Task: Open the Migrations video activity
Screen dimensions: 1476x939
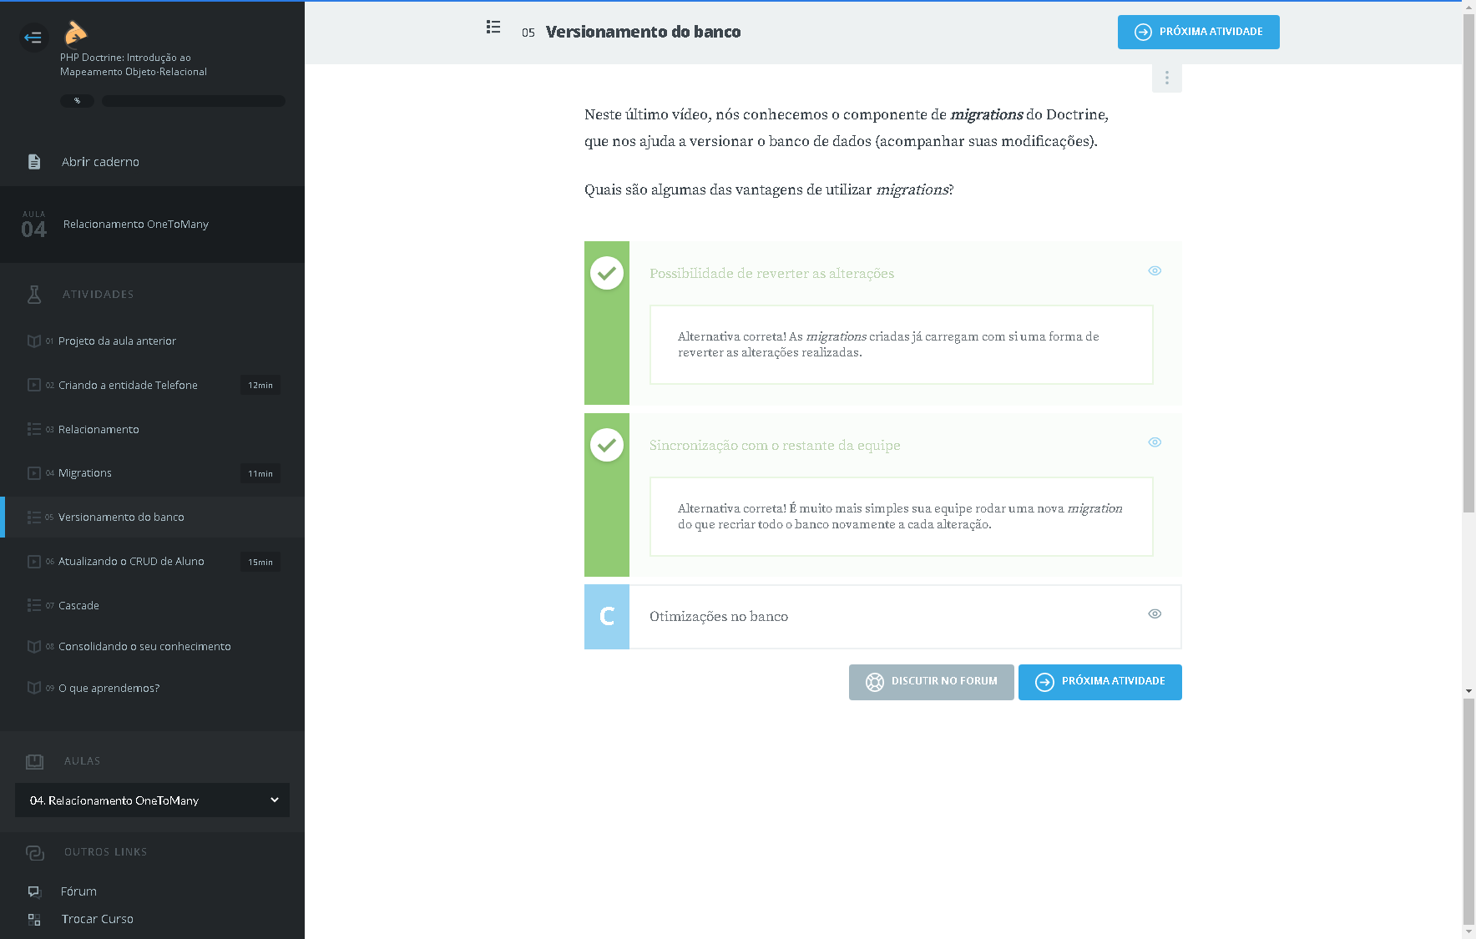Action: [85, 473]
